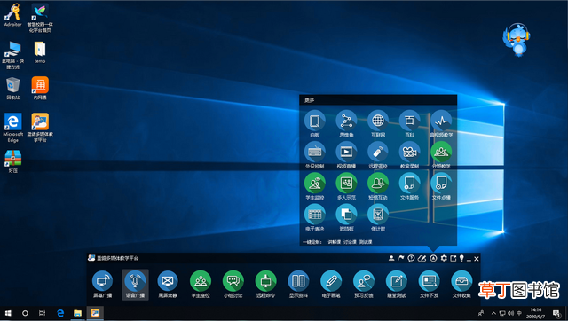Screen dimensions: 568x321
Task: Activate the voice broadcast microphone button
Action: tap(135, 281)
